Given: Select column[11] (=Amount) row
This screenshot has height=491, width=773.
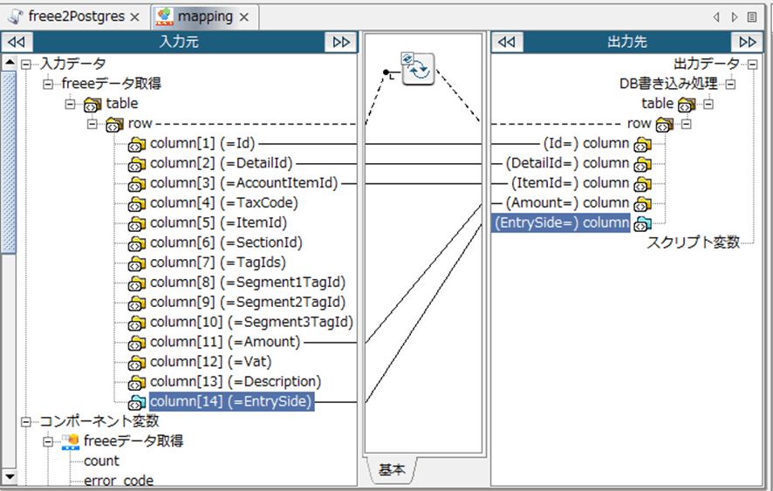Looking at the screenshot, I should (x=225, y=342).
